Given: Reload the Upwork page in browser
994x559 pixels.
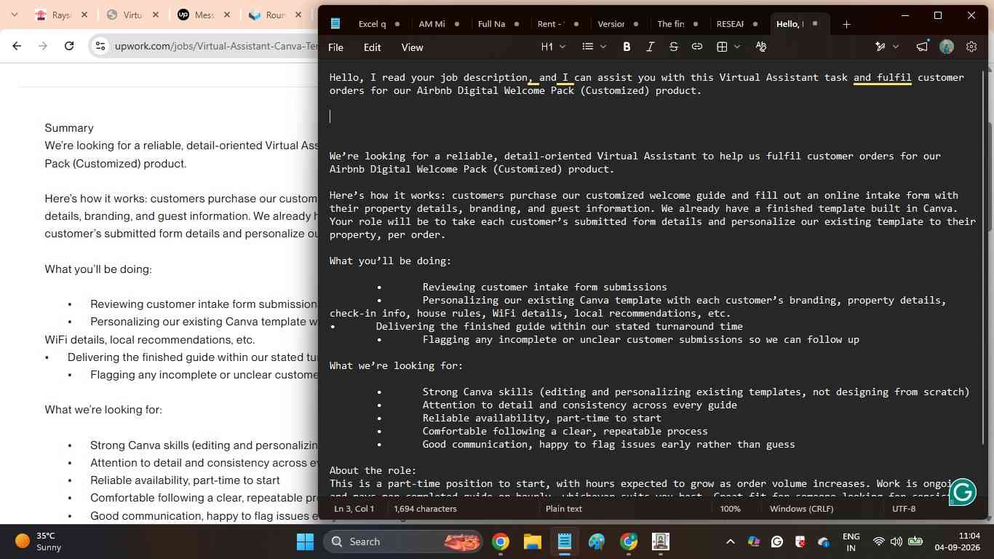Looking at the screenshot, I should click(x=69, y=46).
